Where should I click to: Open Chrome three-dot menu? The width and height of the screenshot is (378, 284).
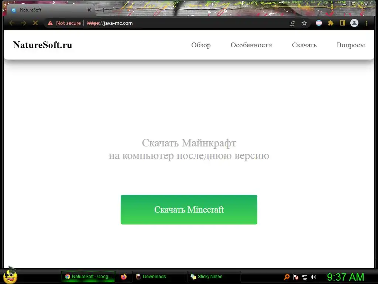(366, 23)
